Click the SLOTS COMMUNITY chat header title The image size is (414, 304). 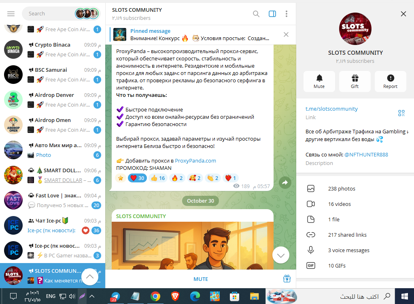137,10
